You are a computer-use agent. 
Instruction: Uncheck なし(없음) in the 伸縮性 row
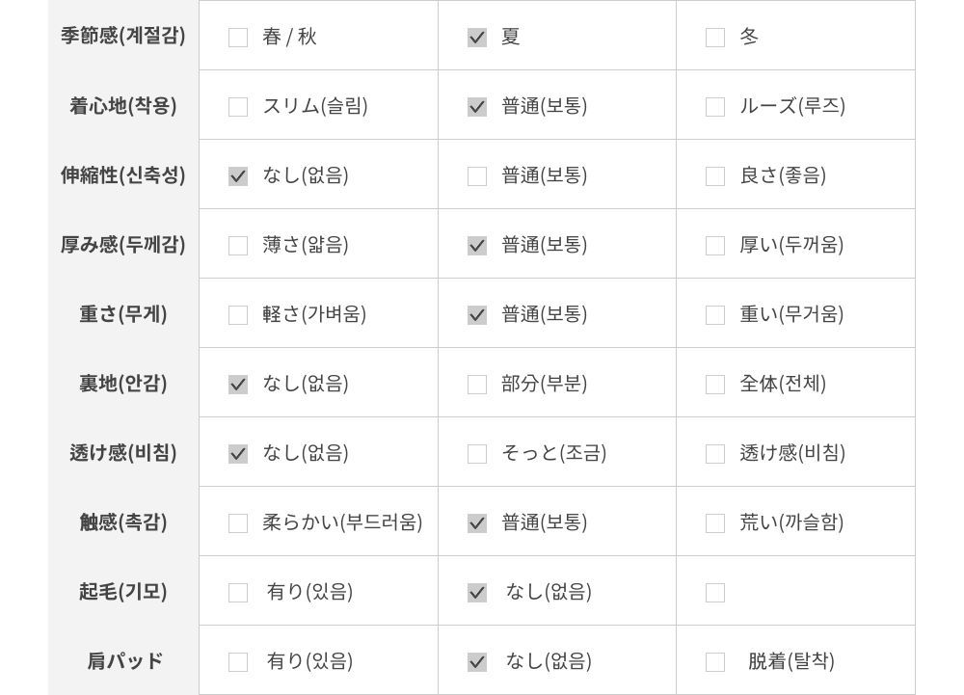tap(238, 176)
